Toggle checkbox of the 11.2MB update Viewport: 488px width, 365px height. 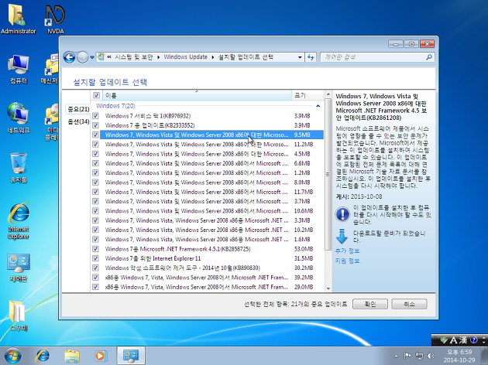(x=95, y=144)
